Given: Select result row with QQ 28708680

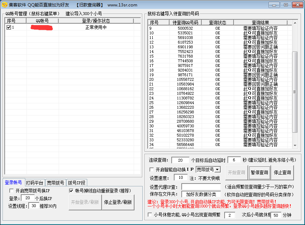Looking at the screenshot, I should [x=220, y=121].
